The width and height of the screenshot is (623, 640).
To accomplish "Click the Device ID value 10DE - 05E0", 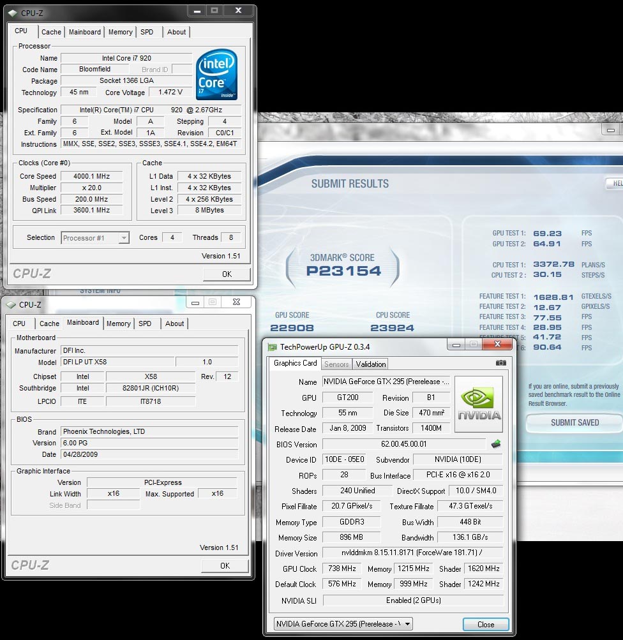I will pyautogui.click(x=344, y=459).
